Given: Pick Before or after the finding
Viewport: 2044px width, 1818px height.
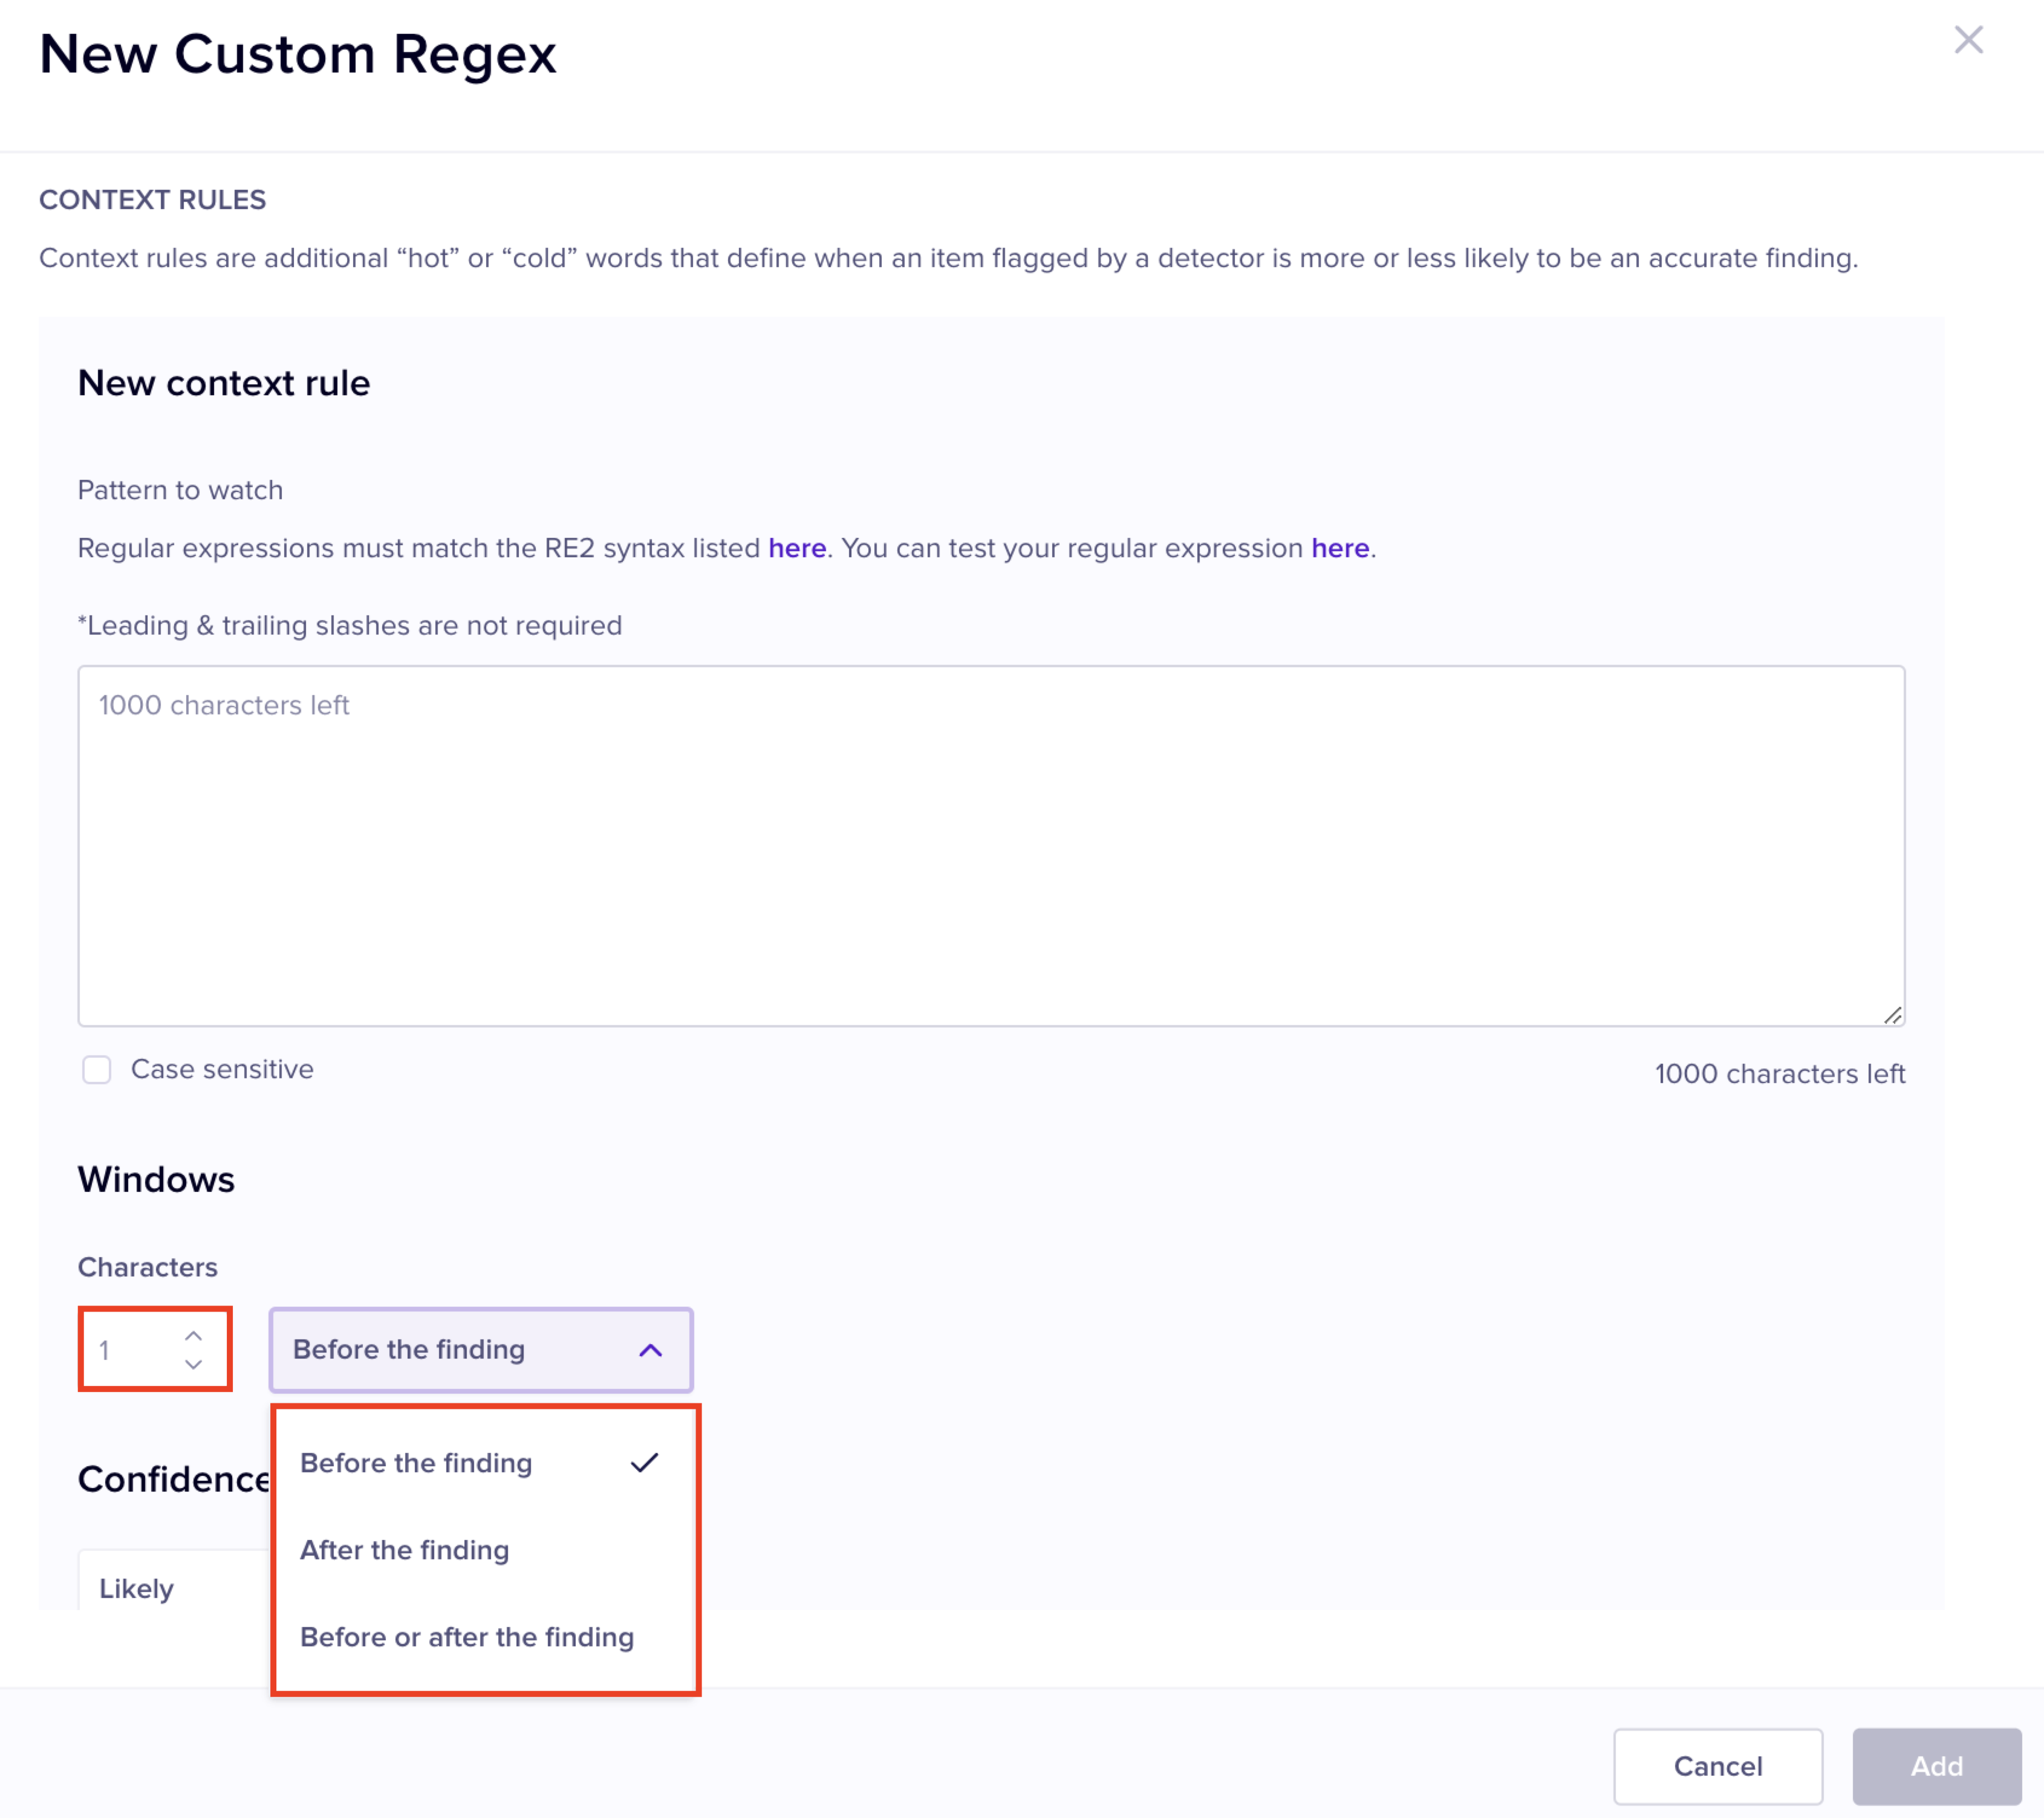Looking at the screenshot, I should coord(467,1637).
